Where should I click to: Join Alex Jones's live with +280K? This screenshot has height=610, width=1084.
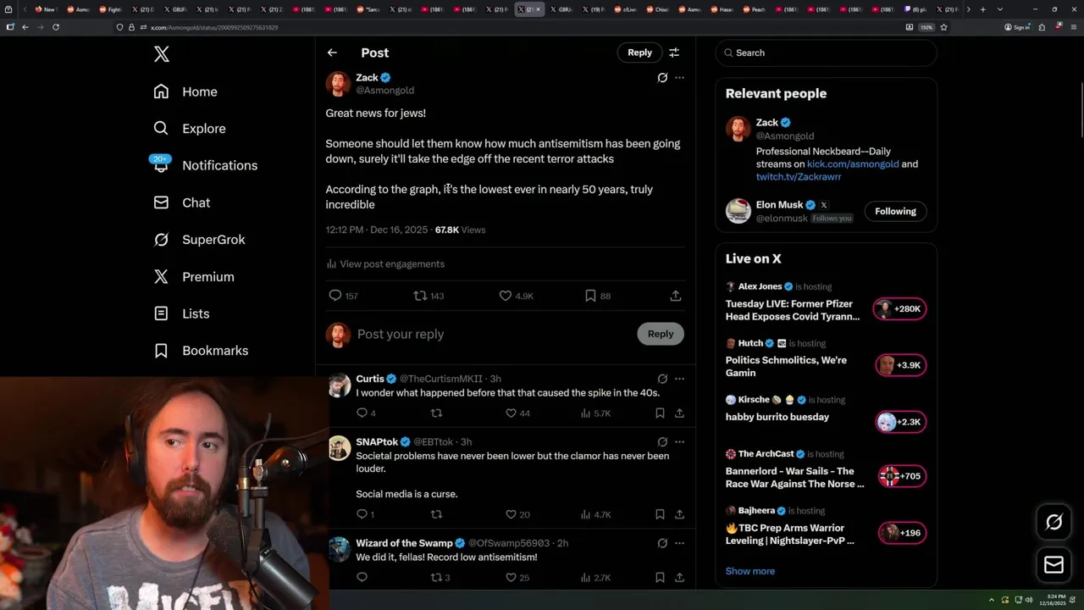tap(900, 308)
